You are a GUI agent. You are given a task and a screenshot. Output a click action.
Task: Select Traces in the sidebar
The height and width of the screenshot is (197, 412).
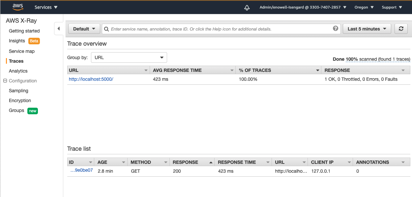[x=16, y=61]
